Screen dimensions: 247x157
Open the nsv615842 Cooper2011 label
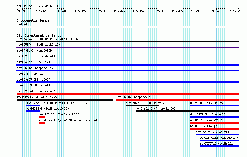point(35,68)
